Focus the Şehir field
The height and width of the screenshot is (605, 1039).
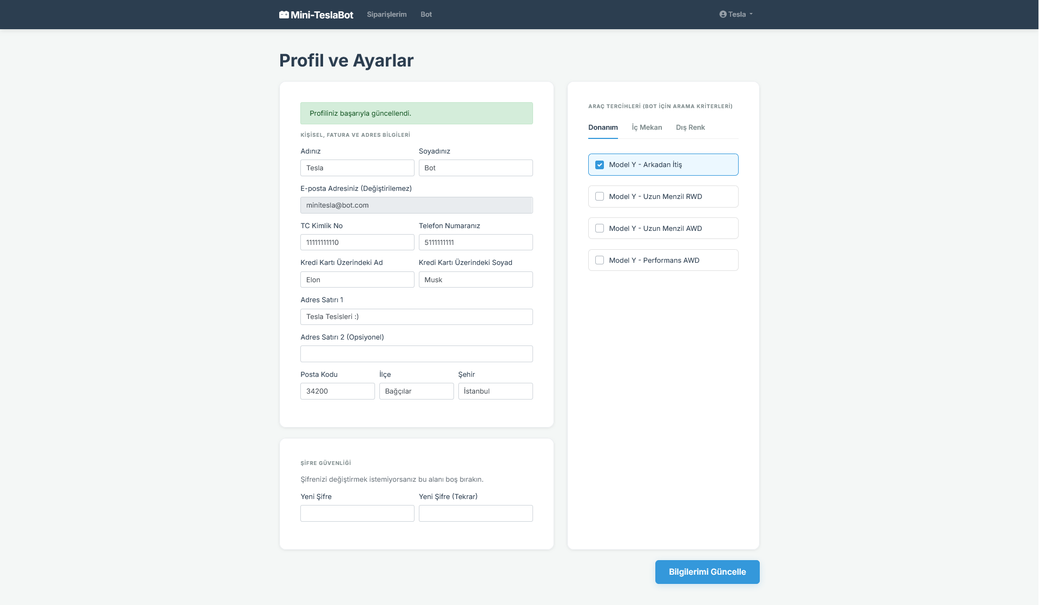pos(496,391)
